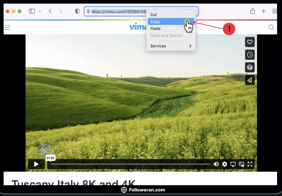Viewport: 282px width, 196px height.
Task: Open the Vimeo hamburger menu
Action: pyautogui.click(x=7, y=27)
